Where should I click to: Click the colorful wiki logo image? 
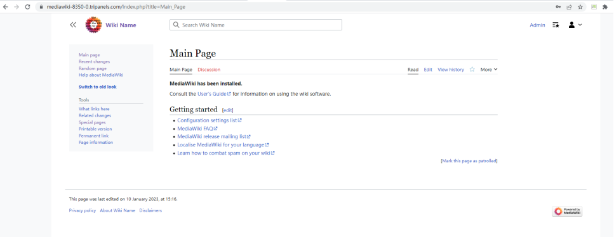point(93,25)
